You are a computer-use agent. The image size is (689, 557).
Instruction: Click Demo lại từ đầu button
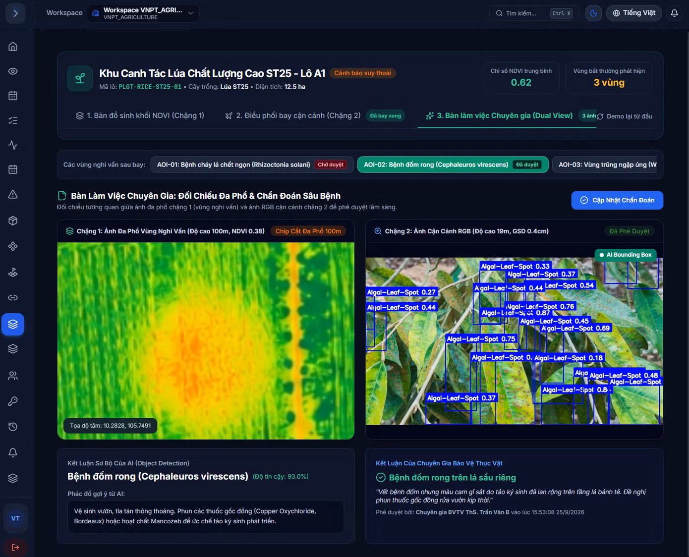point(625,116)
